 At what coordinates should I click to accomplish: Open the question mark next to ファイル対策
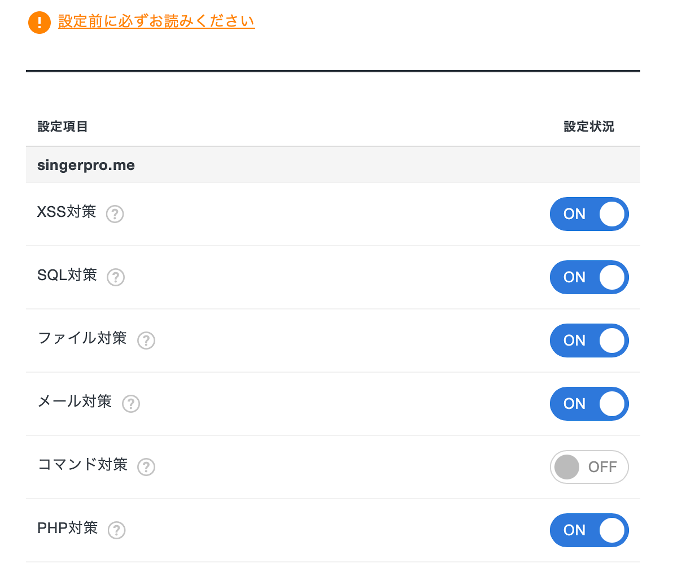[146, 341]
